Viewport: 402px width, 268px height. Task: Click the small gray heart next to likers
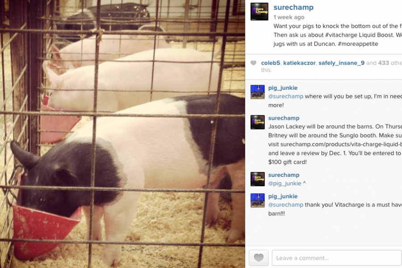pyautogui.click(x=253, y=63)
